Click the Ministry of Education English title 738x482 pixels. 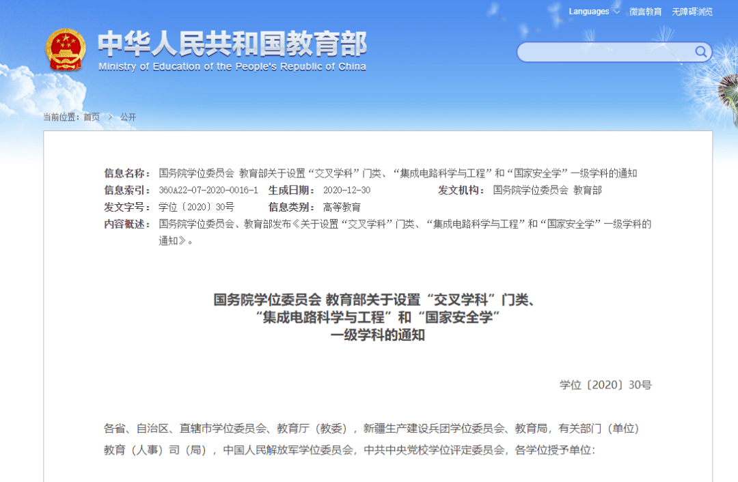pyautogui.click(x=232, y=67)
